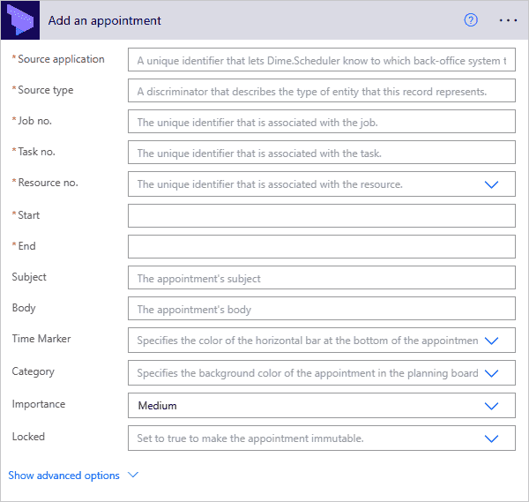Open the three-dot more options menu

508,20
